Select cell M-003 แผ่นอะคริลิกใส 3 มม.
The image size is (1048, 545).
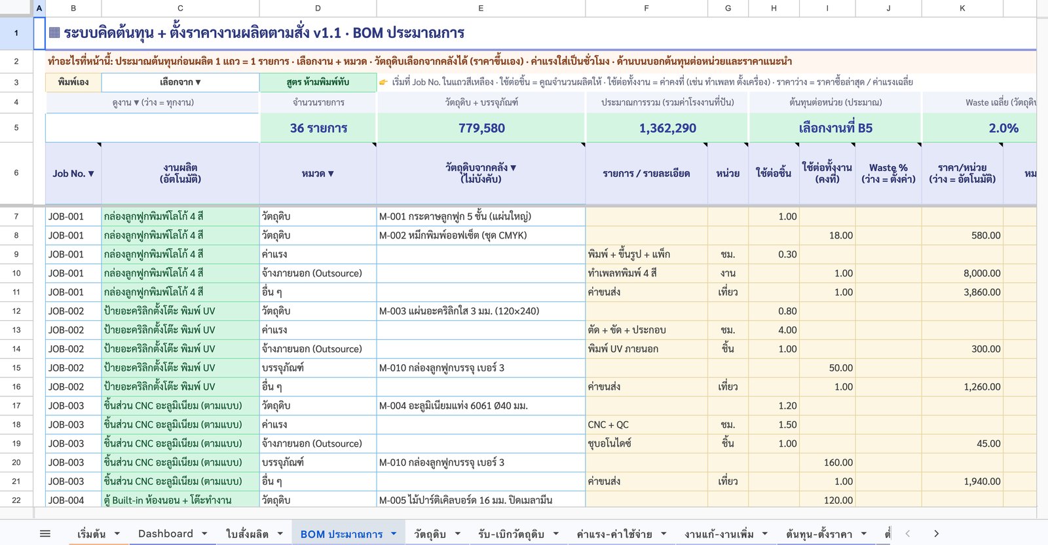click(x=481, y=311)
